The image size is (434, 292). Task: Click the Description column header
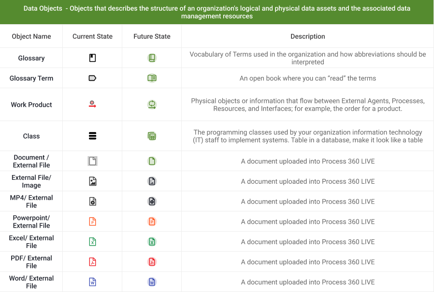tap(307, 36)
